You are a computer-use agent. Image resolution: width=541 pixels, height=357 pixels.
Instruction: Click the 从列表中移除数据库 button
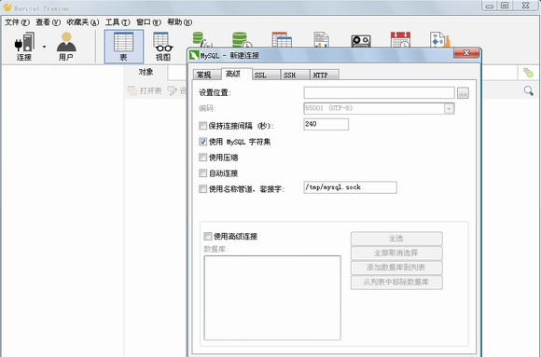point(396,282)
